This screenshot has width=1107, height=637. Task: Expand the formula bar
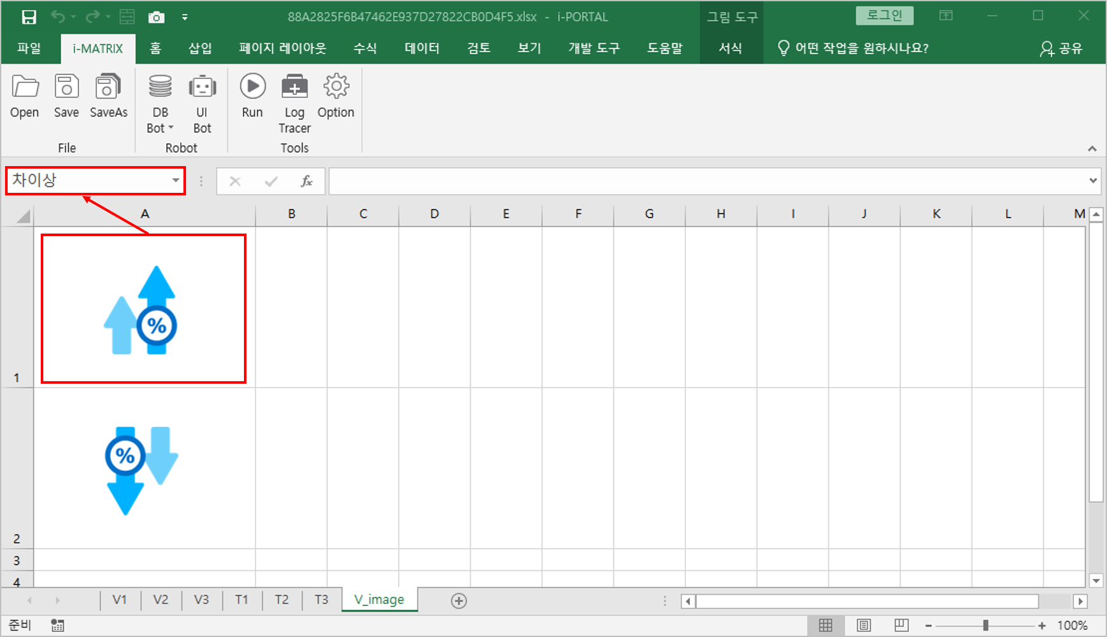point(1093,181)
